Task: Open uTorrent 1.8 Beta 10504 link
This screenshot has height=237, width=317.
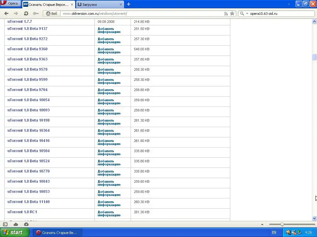Action: (x=28, y=151)
